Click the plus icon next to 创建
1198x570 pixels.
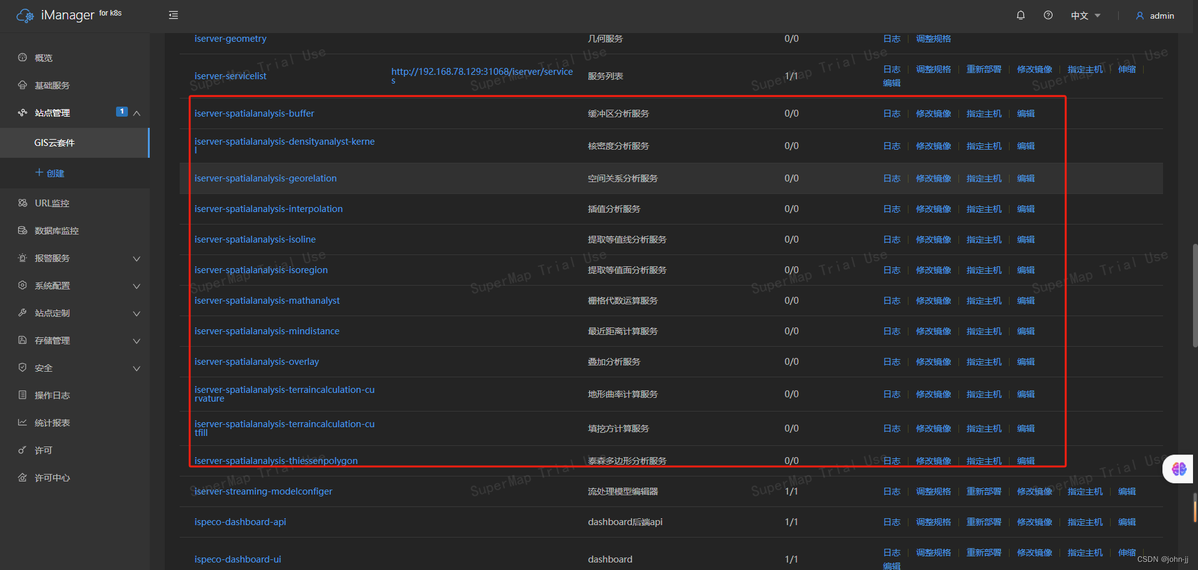pos(39,172)
